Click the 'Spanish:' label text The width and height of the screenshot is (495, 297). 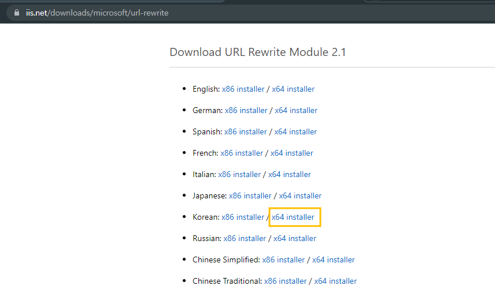[208, 131]
